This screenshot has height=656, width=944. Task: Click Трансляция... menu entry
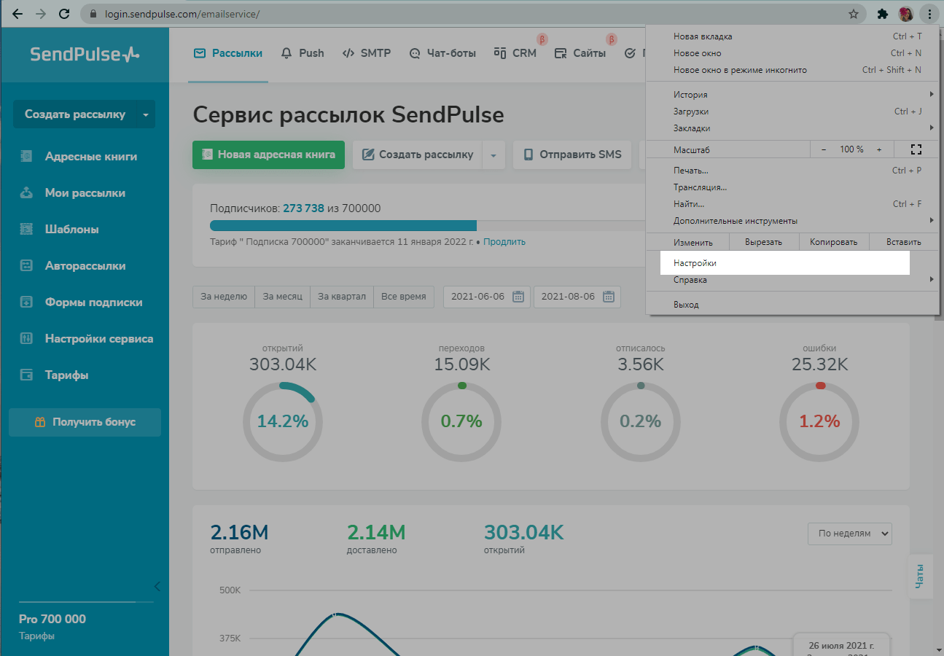pos(792,187)
